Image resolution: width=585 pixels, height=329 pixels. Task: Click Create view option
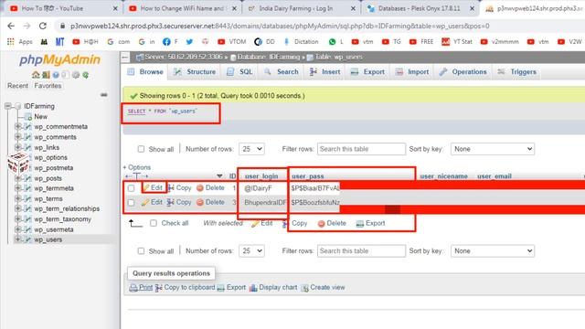tap(323, 288)
